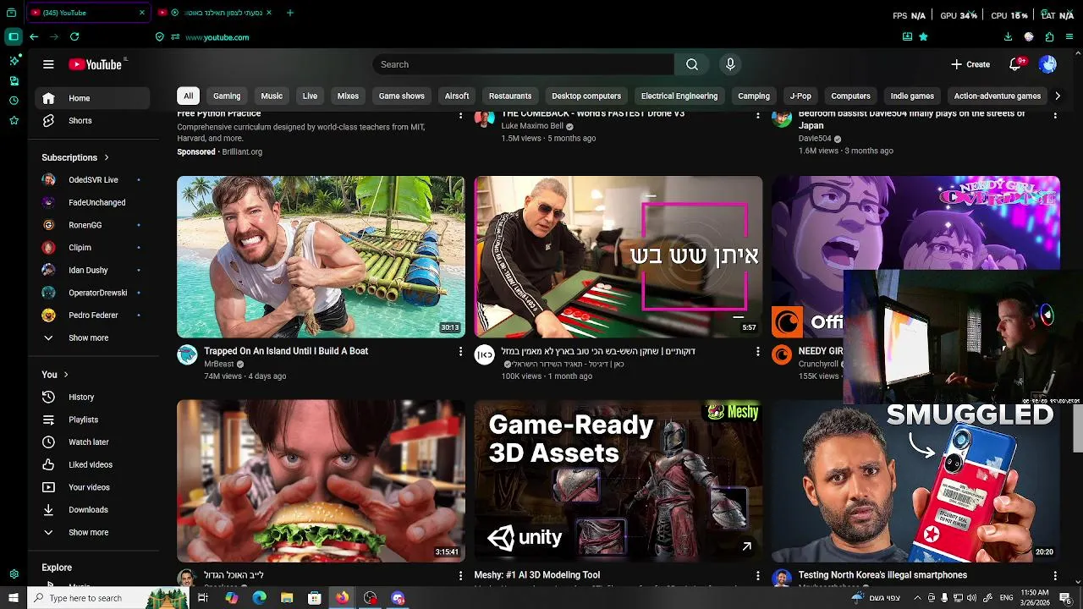Reload the page with the refresh icon
Image resolution: width=1083 pixels, height=609 pixels.
pyautogui.click(x=74, y=37)
